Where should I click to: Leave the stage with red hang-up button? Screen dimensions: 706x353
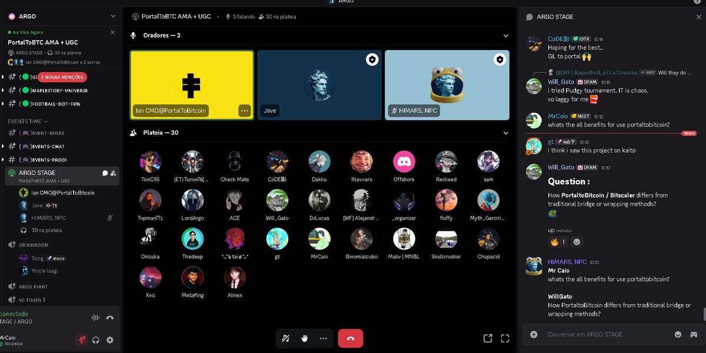pos(351,338)
